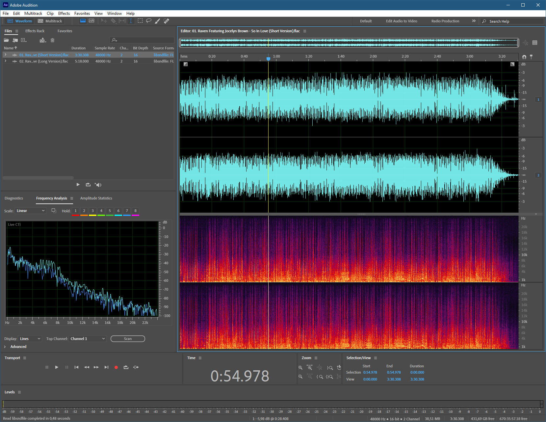This screenshot has width=546, height=422.
Task: Click the trash icon to close selected file
Action: coord(52,40)
